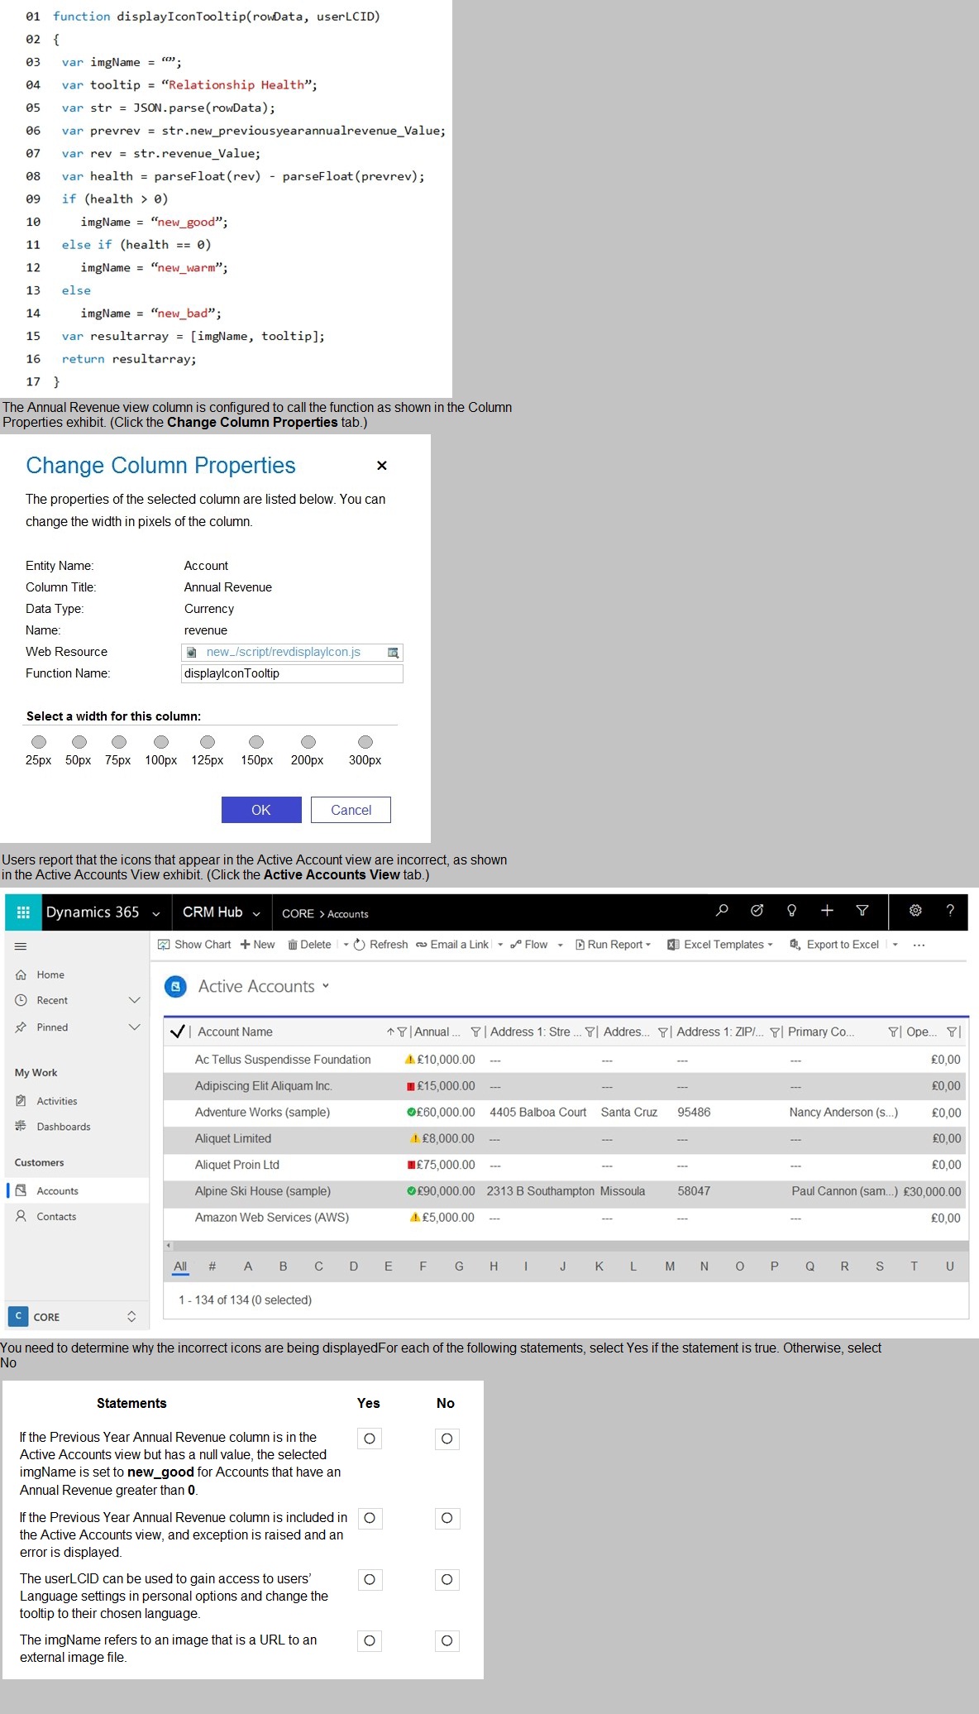Image resolution: width=979 pixels, height=1714 pixels.
Task: Click the plus quick create icon
Action: [827, 911]
